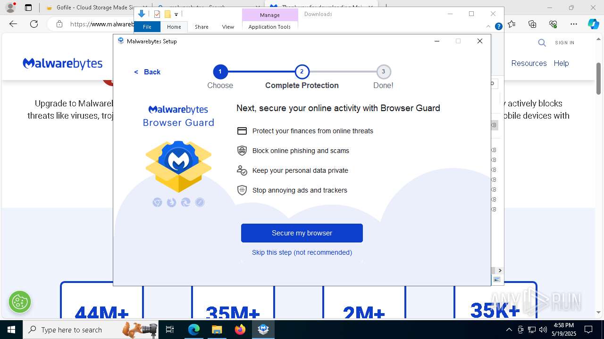
Task: Open Help menu on website
Action: 561,63
